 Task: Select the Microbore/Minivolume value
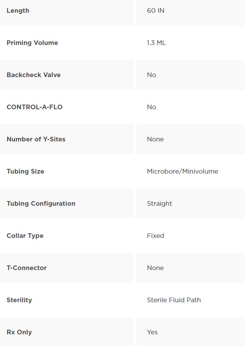click(183, 172)
